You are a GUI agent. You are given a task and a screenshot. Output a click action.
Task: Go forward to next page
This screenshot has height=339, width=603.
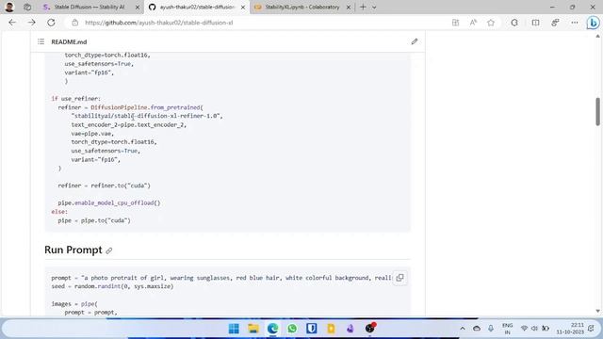coord(31,23)
